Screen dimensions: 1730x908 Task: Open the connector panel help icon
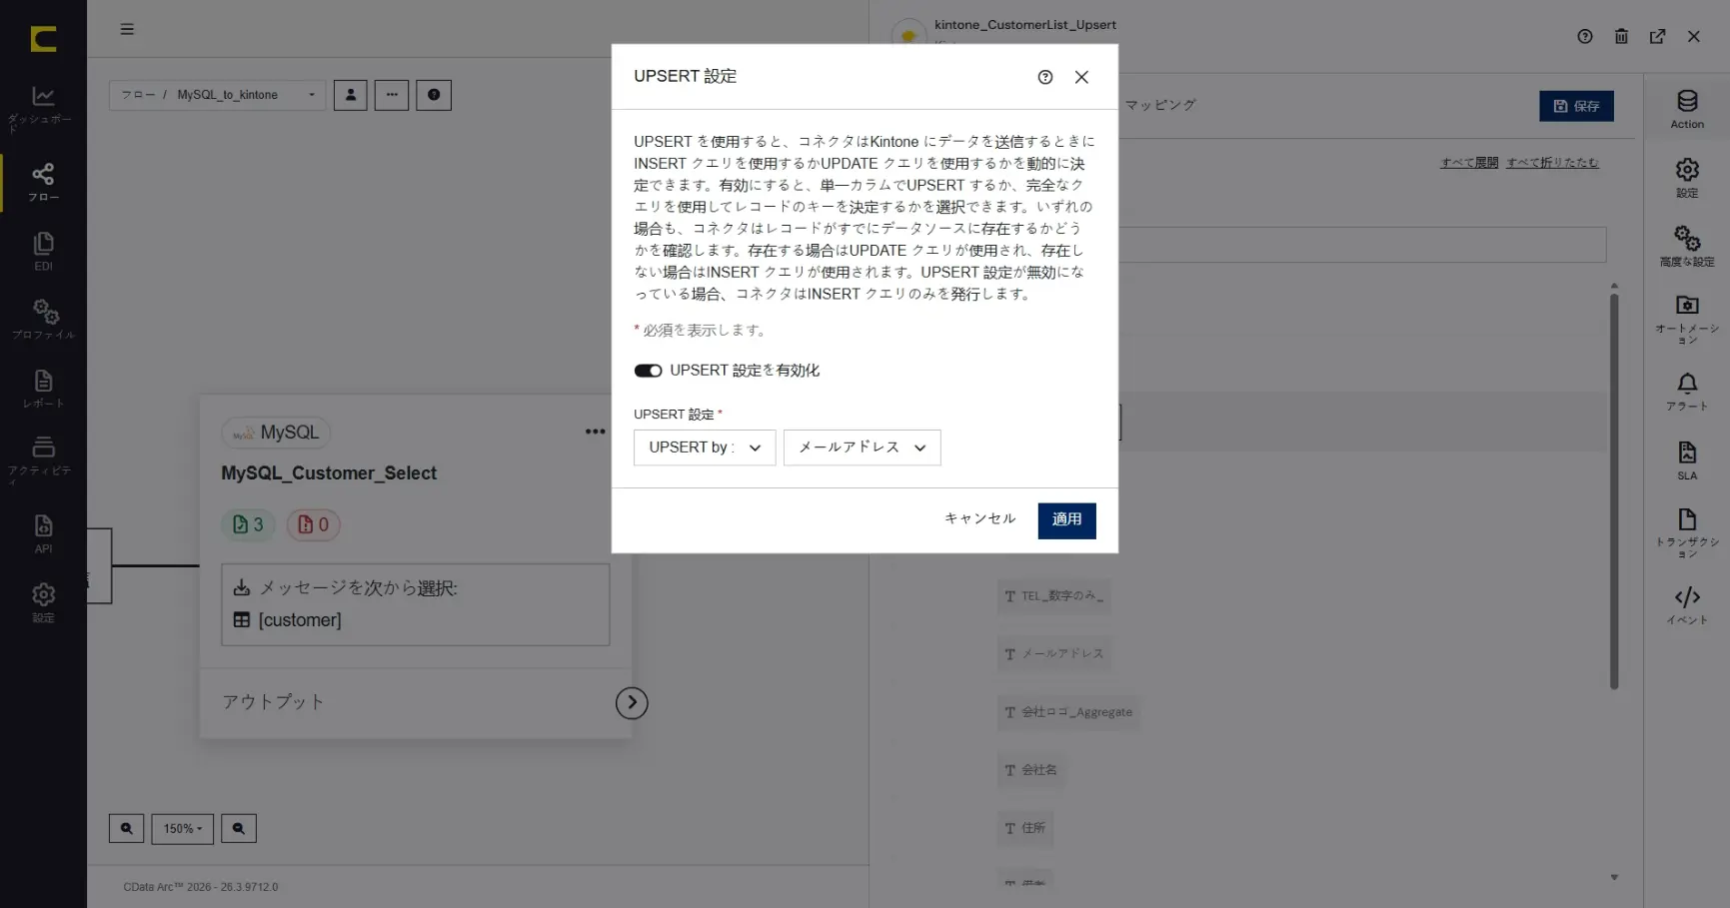[1585, 36]
